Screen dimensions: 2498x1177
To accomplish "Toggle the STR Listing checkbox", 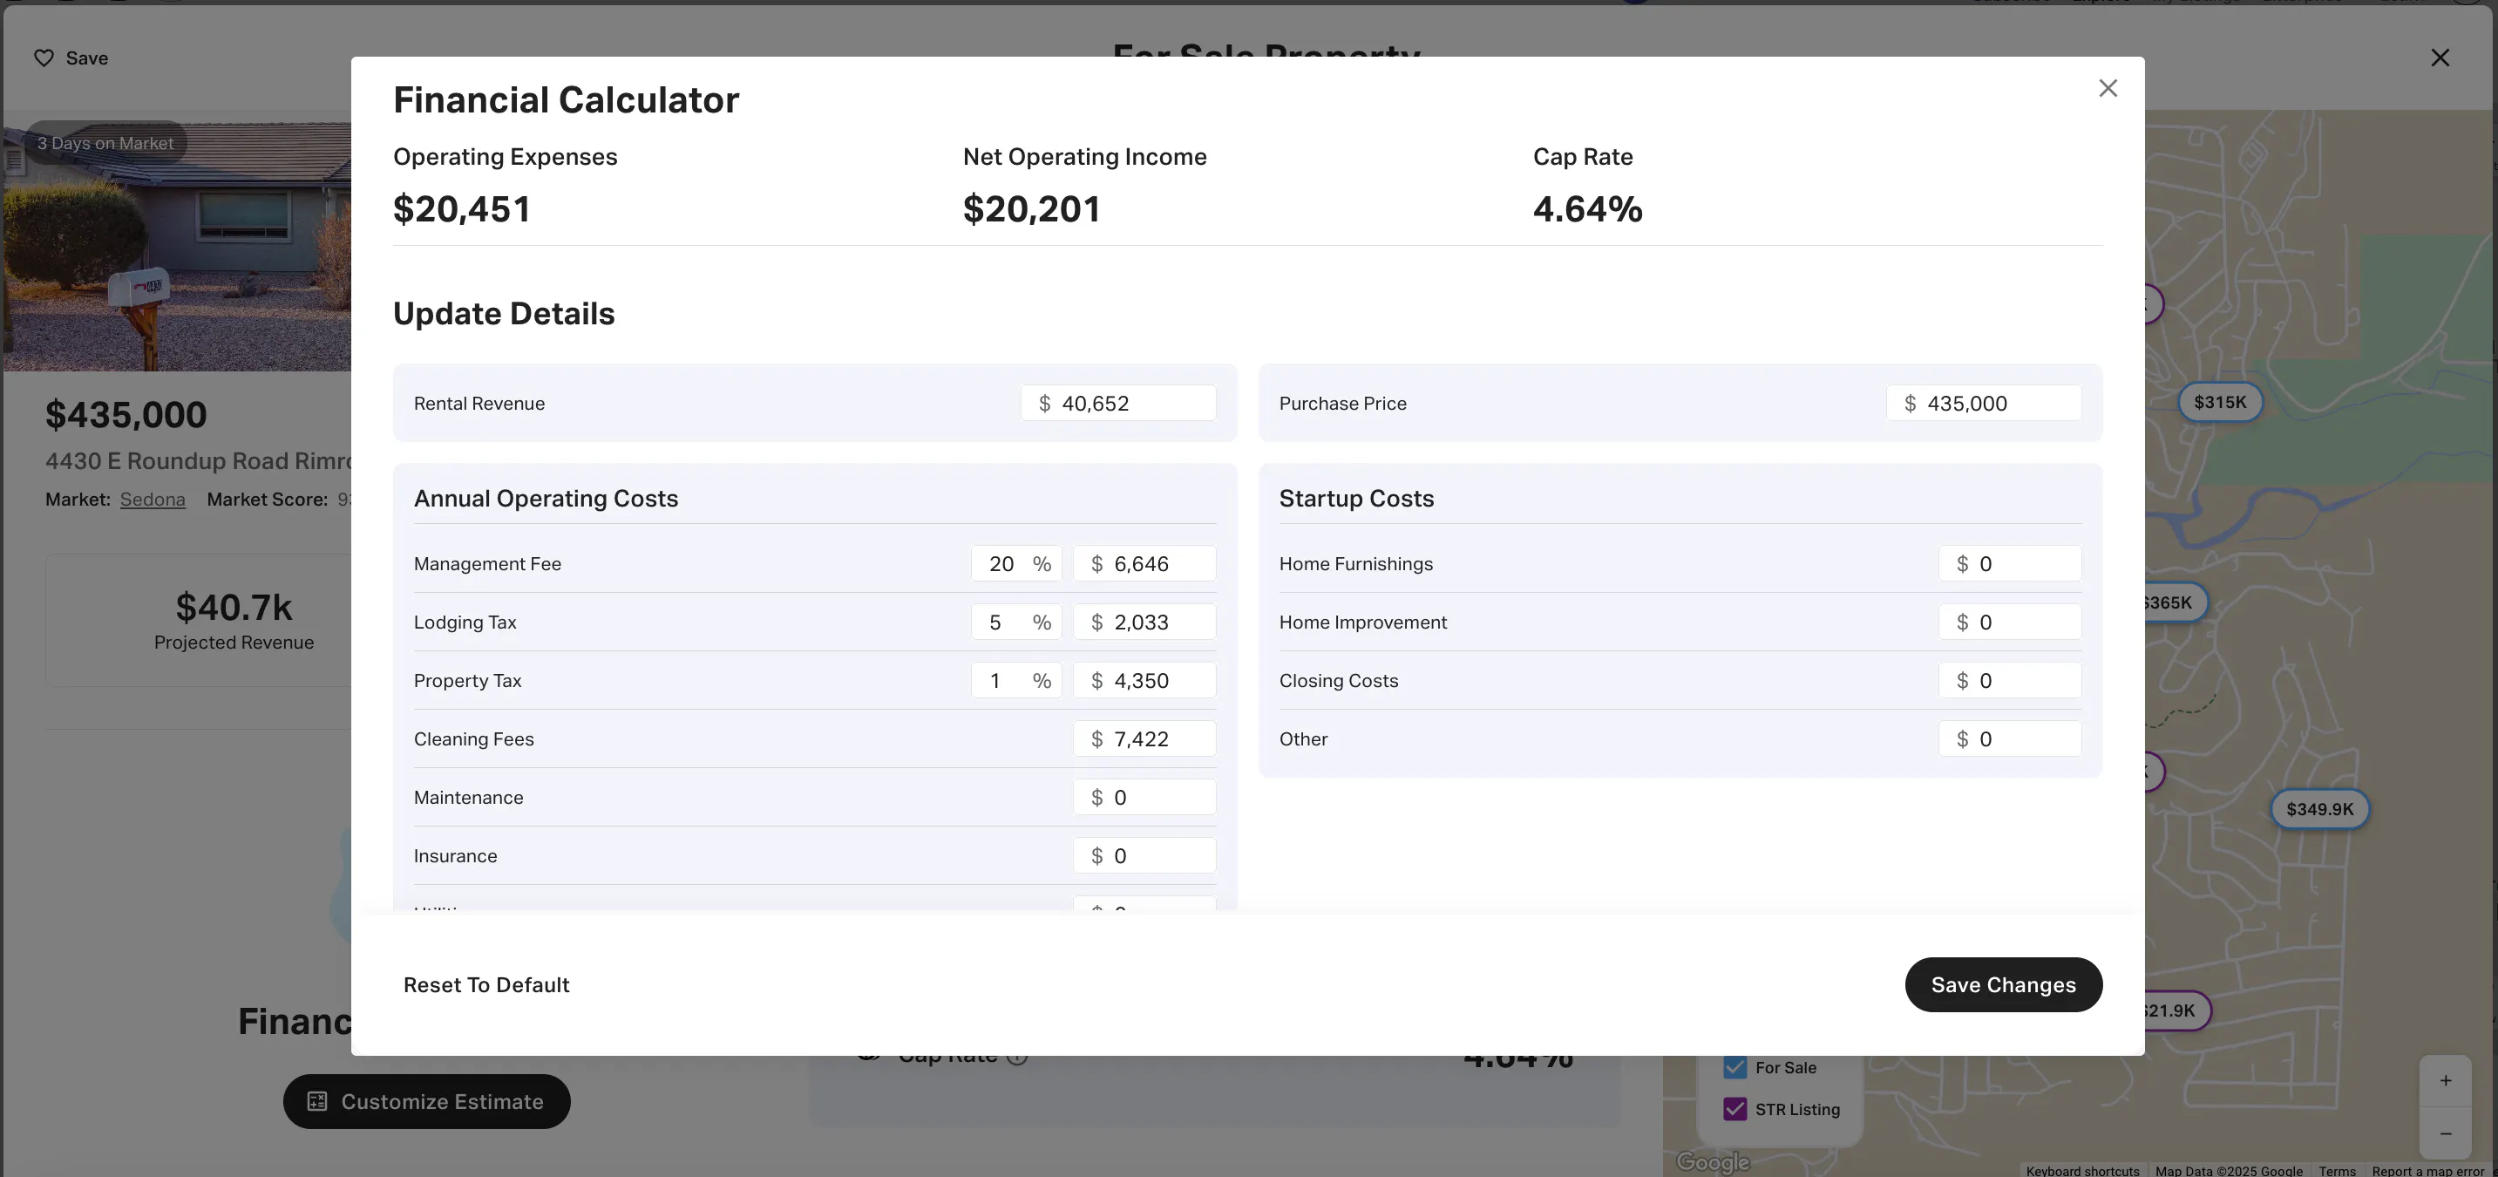I will (1734, 1109).
